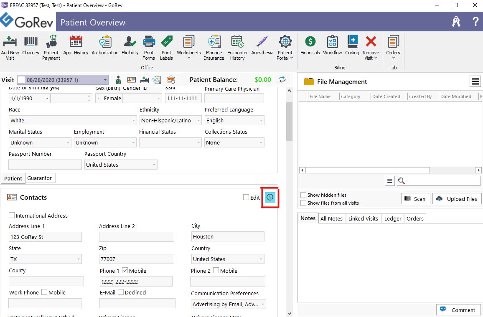Image resolution: width=483 pixels, height=317 pixels.
Task: Enable the Contacts Edit checkbox
Action: coord(246,198)
